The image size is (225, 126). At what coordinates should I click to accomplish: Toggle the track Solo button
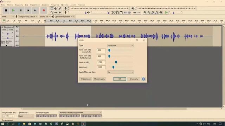11,29
